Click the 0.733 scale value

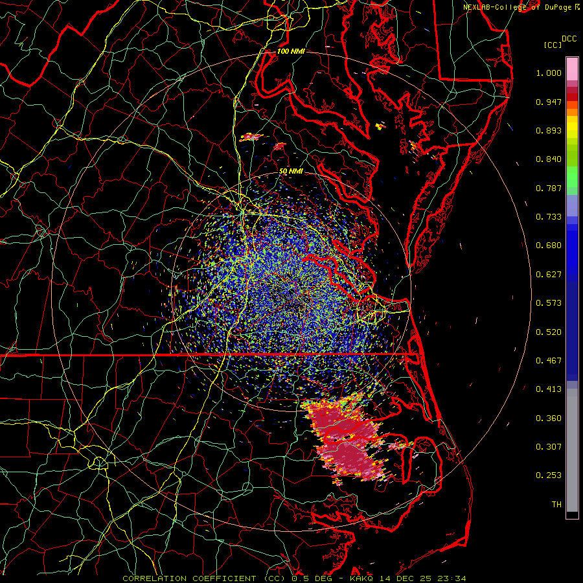coord(549,217)
